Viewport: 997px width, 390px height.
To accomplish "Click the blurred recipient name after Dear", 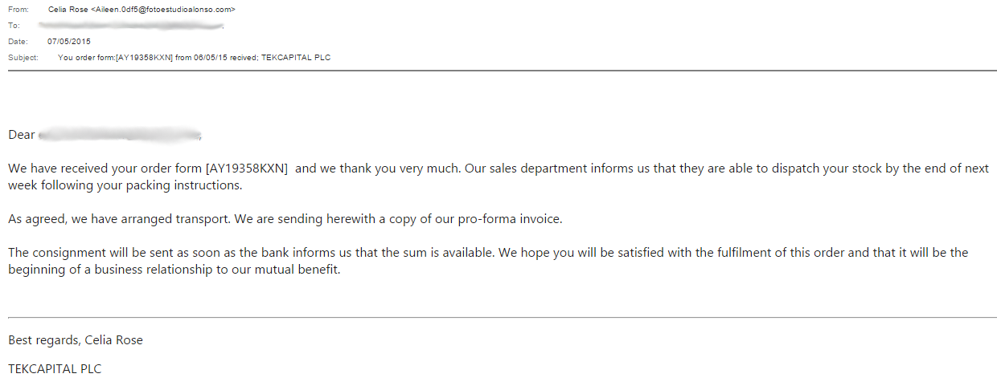I will point(119,135).
